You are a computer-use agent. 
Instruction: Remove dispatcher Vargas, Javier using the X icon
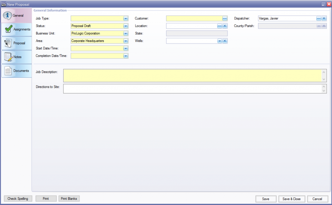[324, 18]
